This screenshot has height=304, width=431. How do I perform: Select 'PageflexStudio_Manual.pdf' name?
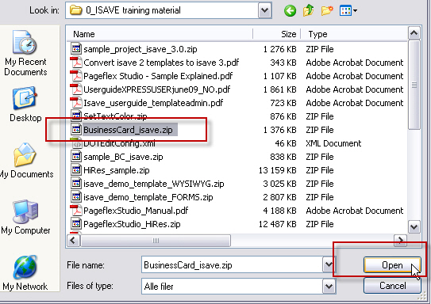coord(136,211)
